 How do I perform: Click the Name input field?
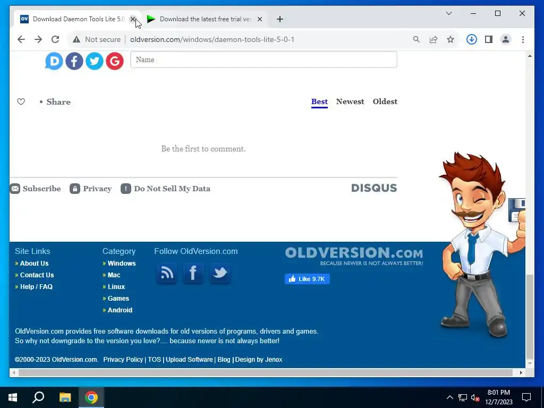263,59
